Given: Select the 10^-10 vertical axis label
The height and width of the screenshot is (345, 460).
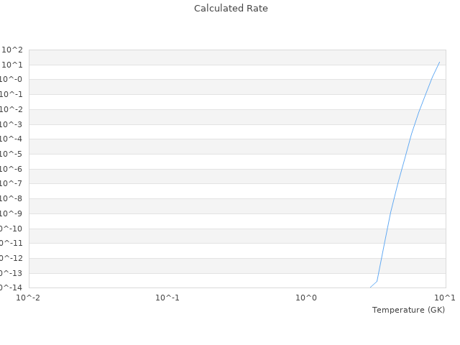Looking at the screenshot, I should tap(10, 229).
